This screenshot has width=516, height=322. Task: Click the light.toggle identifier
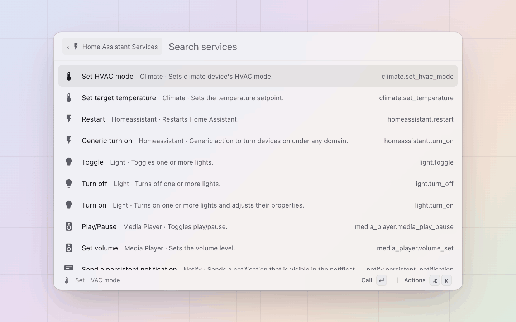point(436,162)
